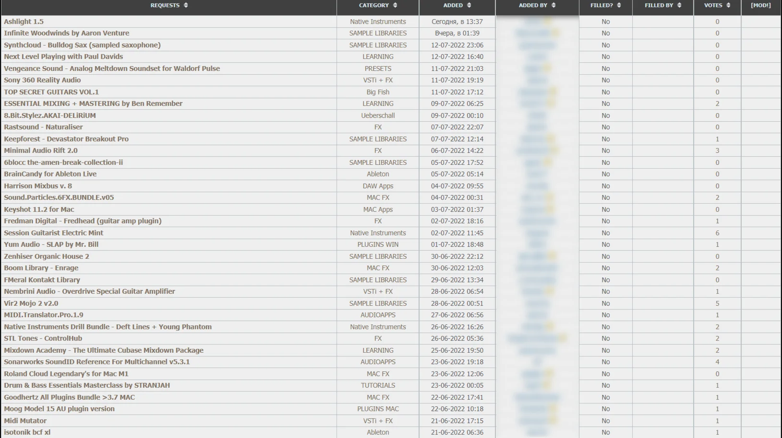This screenshot has height=438, width=782.
Task: Click PLUGINS WIN category cell
Action: (x=378, y=244)
